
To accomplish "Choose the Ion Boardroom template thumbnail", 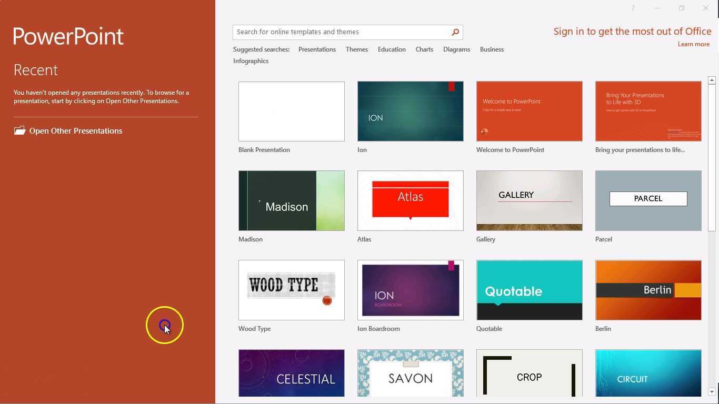I will tap(411, 290).
